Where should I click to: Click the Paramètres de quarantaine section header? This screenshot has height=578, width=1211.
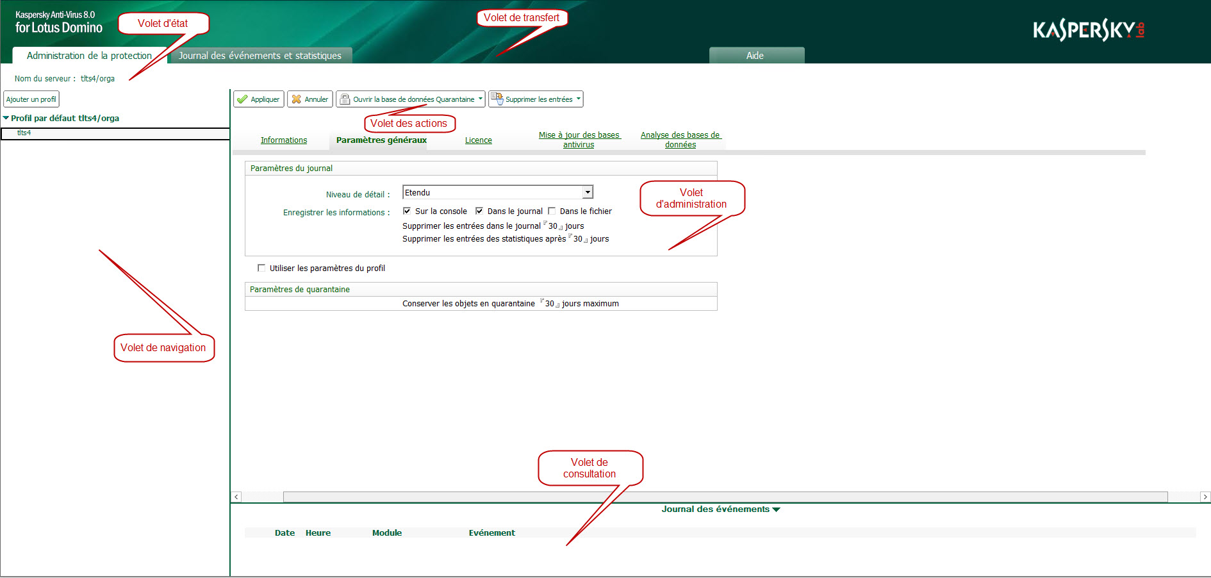tap(481, 290)
